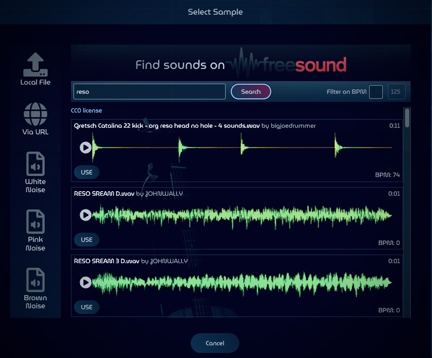
Task: Click the search field containing 'reso'
Action: [x=150, y=91]
